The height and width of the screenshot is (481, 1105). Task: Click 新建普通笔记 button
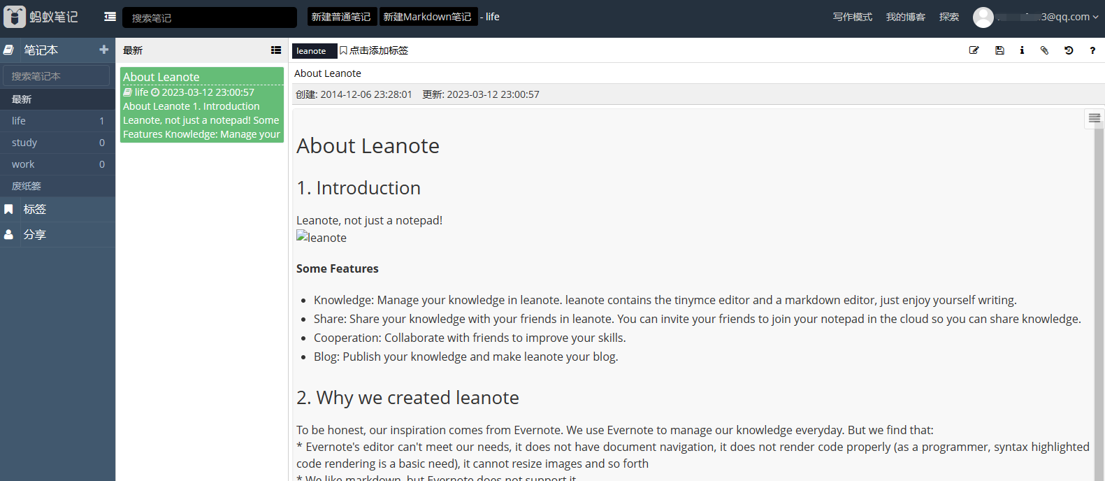[341, 17]
